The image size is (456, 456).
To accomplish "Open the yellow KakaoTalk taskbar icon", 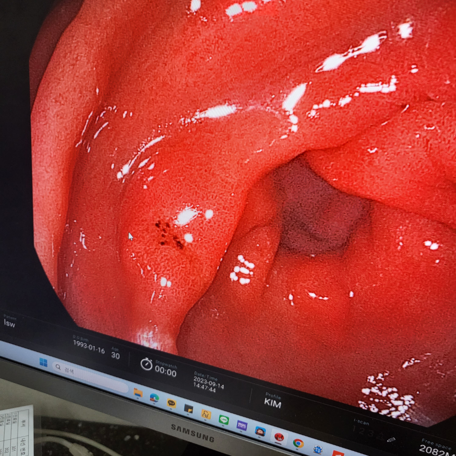I will [171, 403].
